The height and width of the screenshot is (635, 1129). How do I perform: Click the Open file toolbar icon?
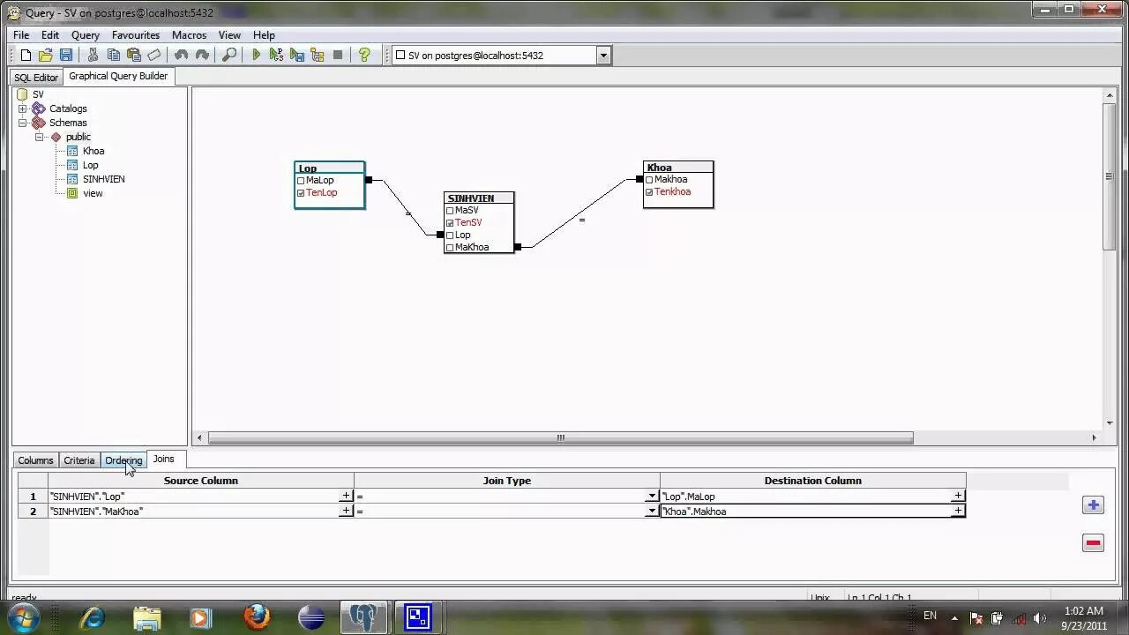coord(46,55)
